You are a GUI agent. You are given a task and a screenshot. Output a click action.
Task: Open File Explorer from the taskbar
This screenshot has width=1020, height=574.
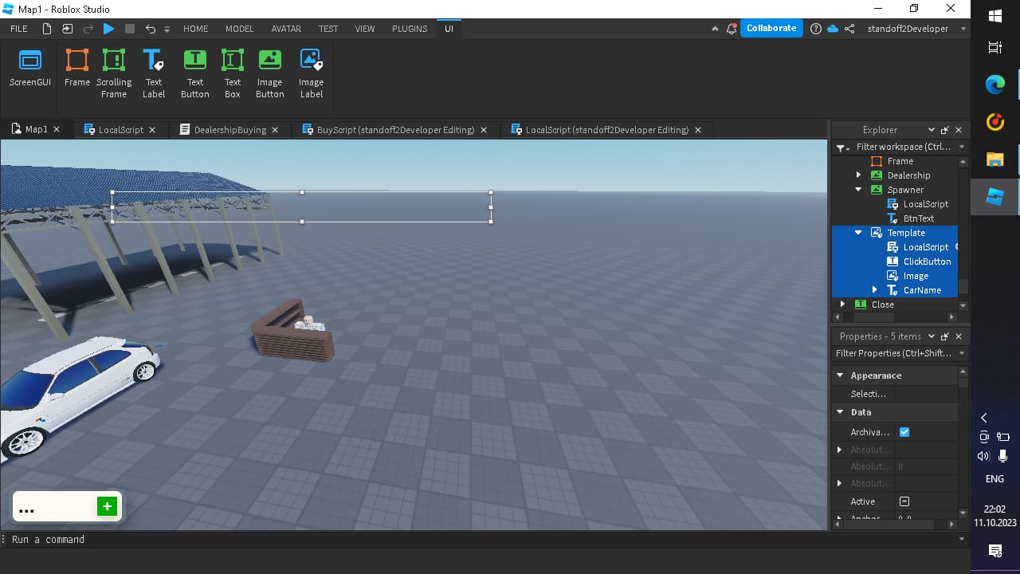tap(994, 159)
